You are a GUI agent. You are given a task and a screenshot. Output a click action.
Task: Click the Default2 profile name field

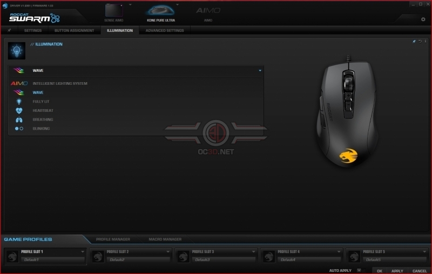(x=138, y=259)
